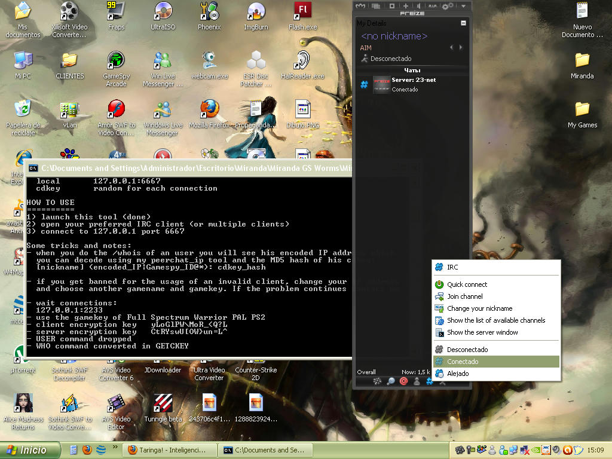Click the <no nickname> text
This screenshot has height=459, width=612.
coord(394,36)
